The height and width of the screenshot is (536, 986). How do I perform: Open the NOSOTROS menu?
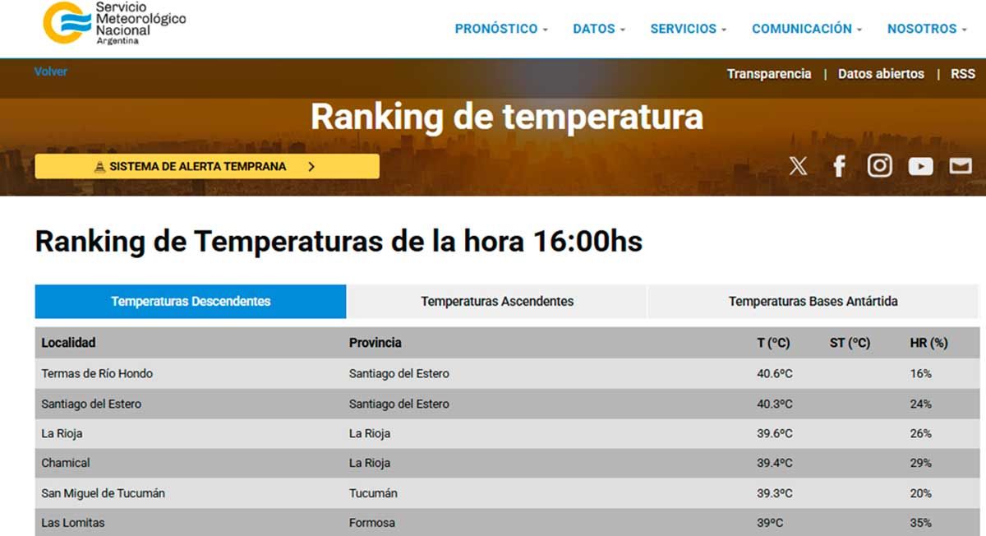(x=926, y=29)
